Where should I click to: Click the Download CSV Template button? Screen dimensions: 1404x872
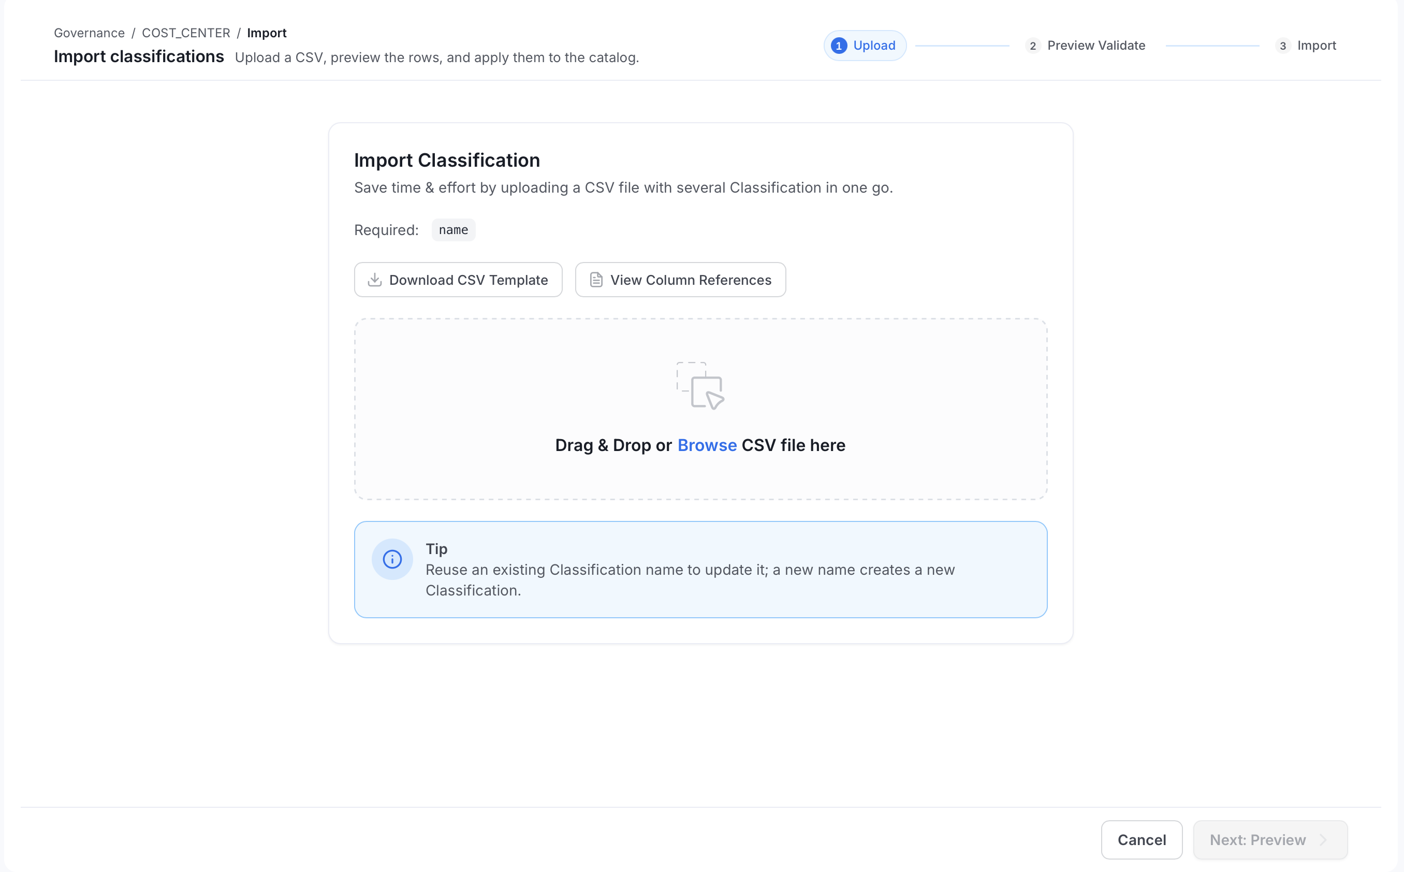tap(458, 280)
